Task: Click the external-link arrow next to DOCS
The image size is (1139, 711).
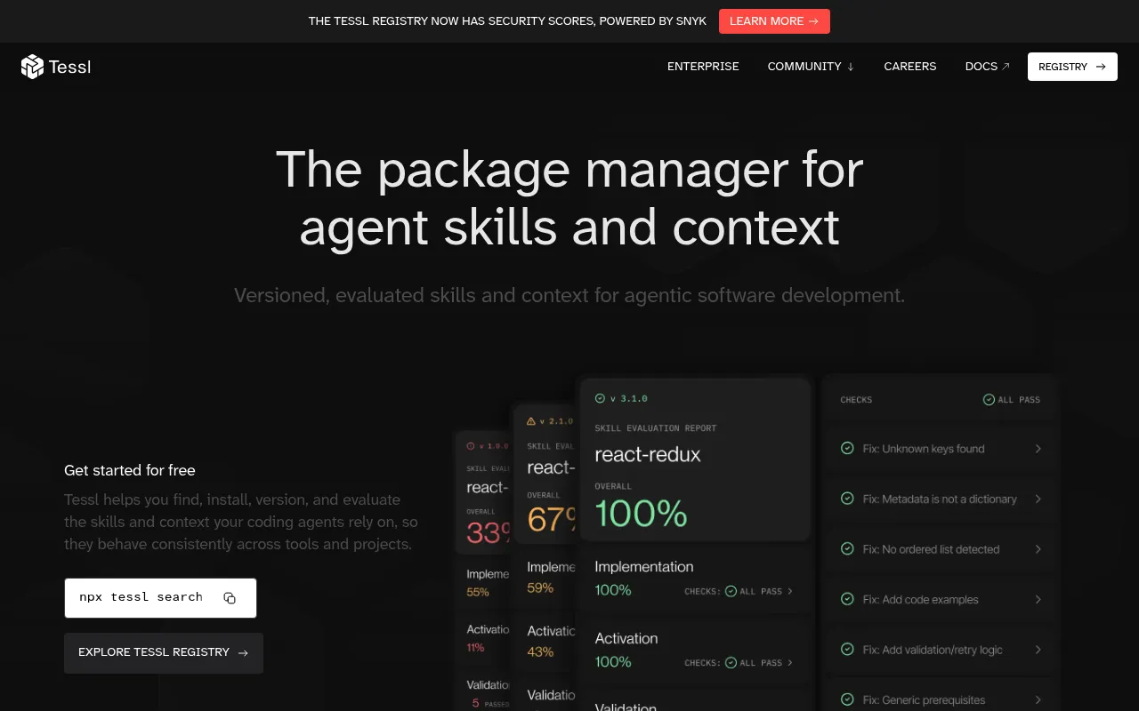Action: tap(1006, 67)
